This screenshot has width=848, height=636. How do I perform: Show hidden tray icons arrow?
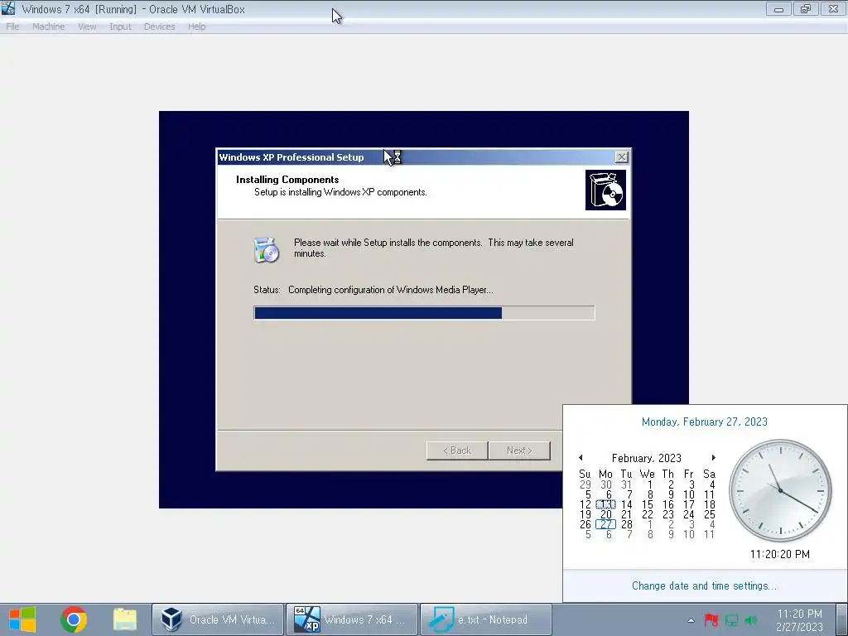point(691,620)
